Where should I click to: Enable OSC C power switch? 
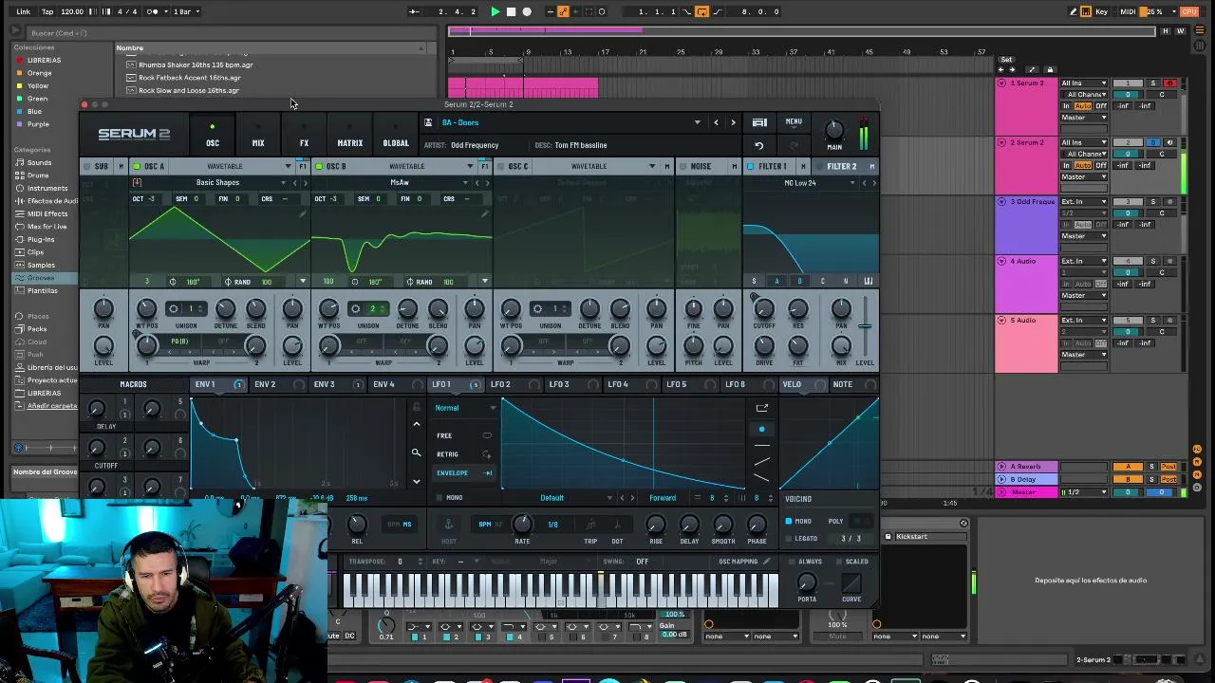(501, 166)
